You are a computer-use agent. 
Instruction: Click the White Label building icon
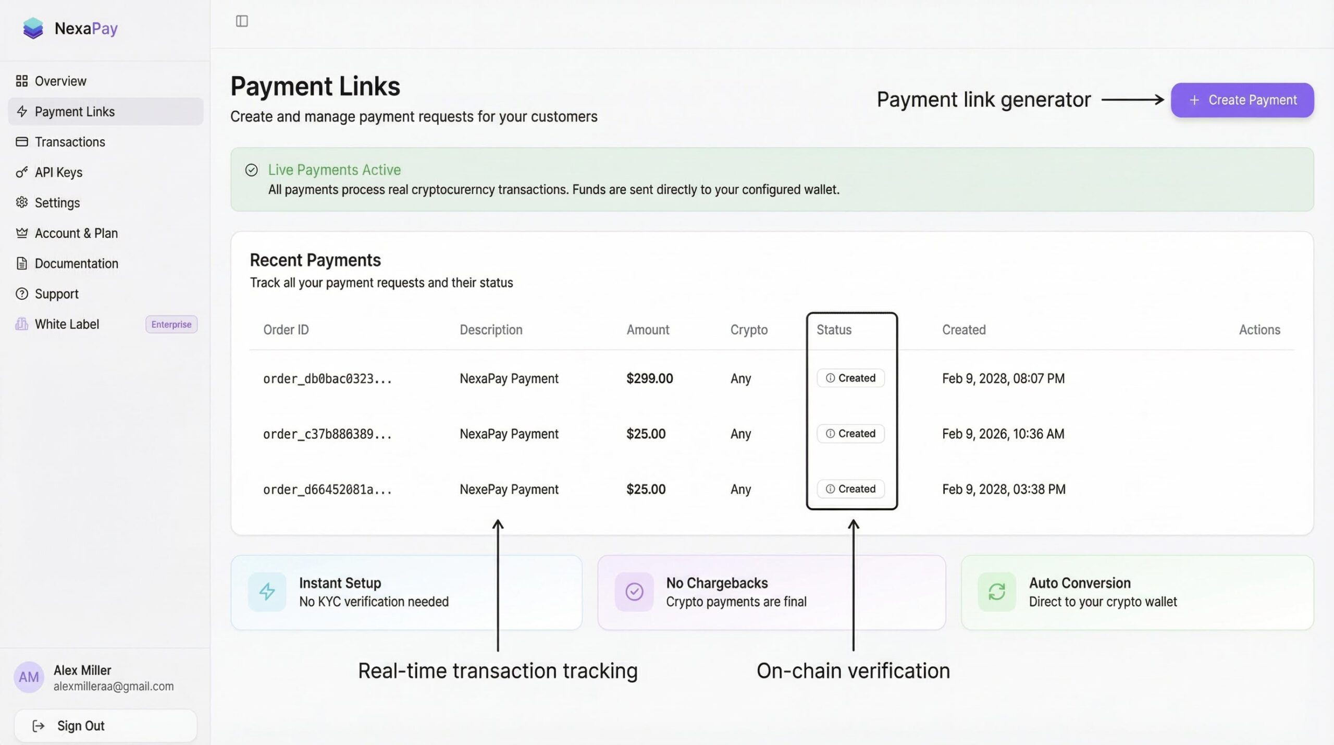(22, 324)
